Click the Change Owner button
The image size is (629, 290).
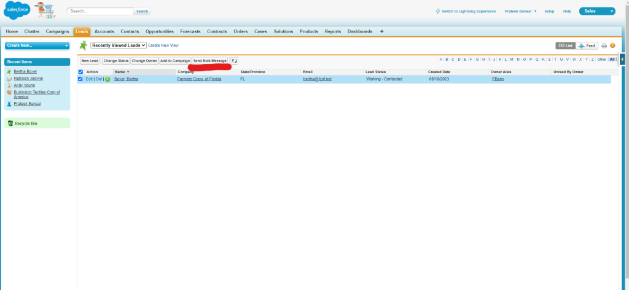tap(144, 61)
